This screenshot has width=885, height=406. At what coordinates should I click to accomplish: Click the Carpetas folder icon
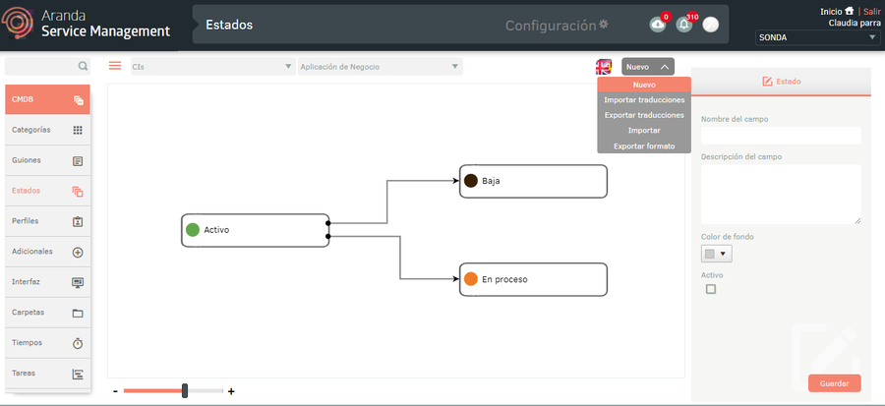[78, 314]
